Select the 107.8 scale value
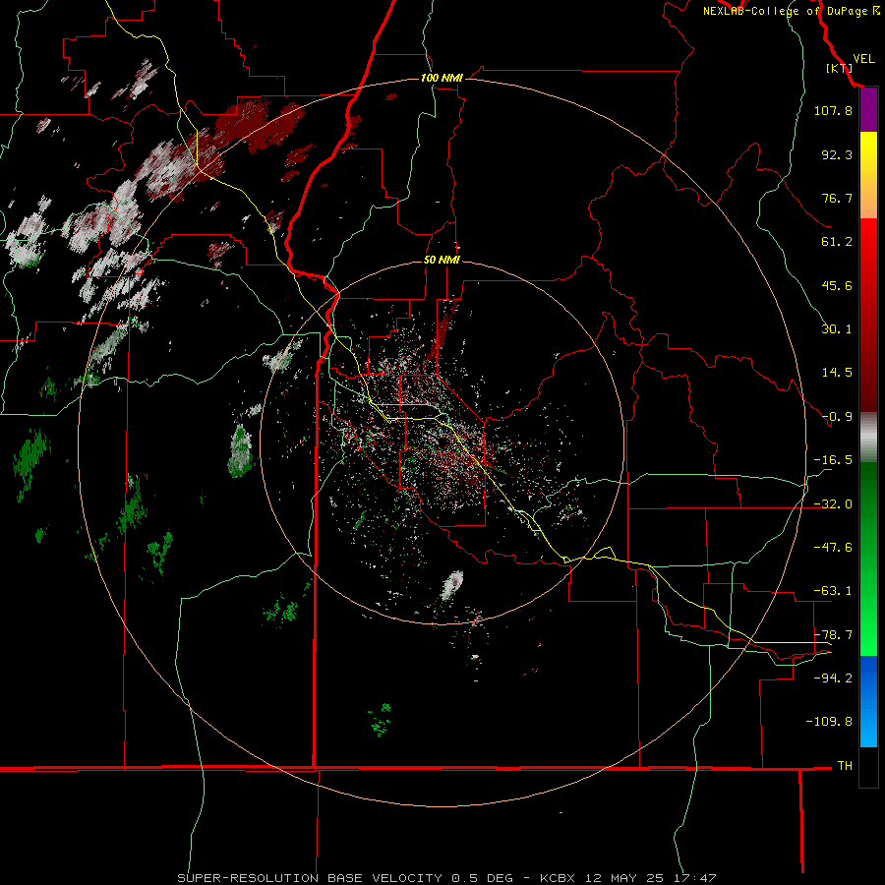Viewport: 885px width, 885px height. click(x=833, y=110)
